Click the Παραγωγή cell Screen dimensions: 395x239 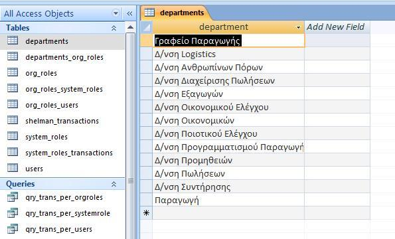click(228, 200)
